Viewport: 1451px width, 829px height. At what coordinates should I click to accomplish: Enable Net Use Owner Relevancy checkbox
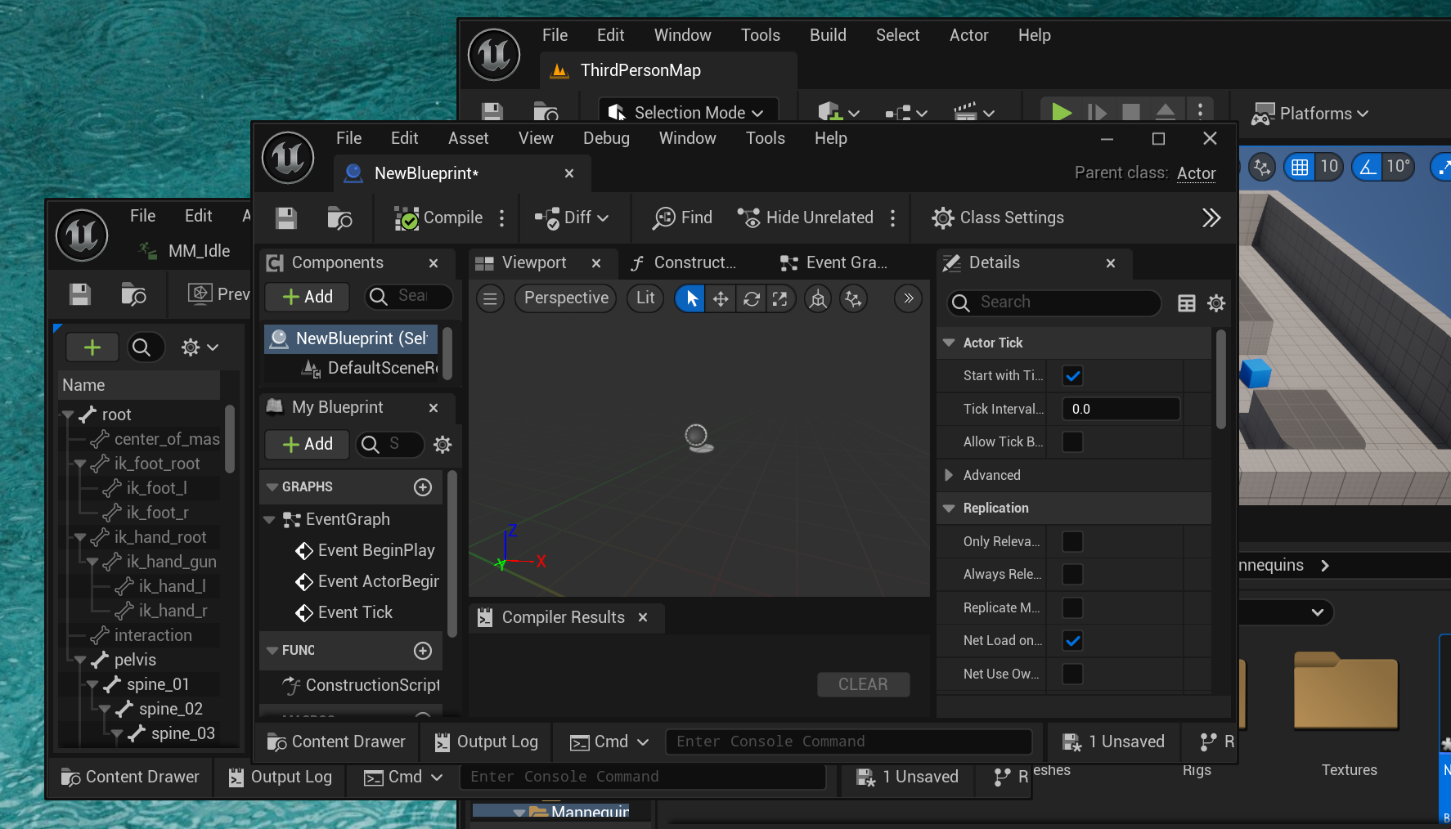click(x=1072, y=674)
